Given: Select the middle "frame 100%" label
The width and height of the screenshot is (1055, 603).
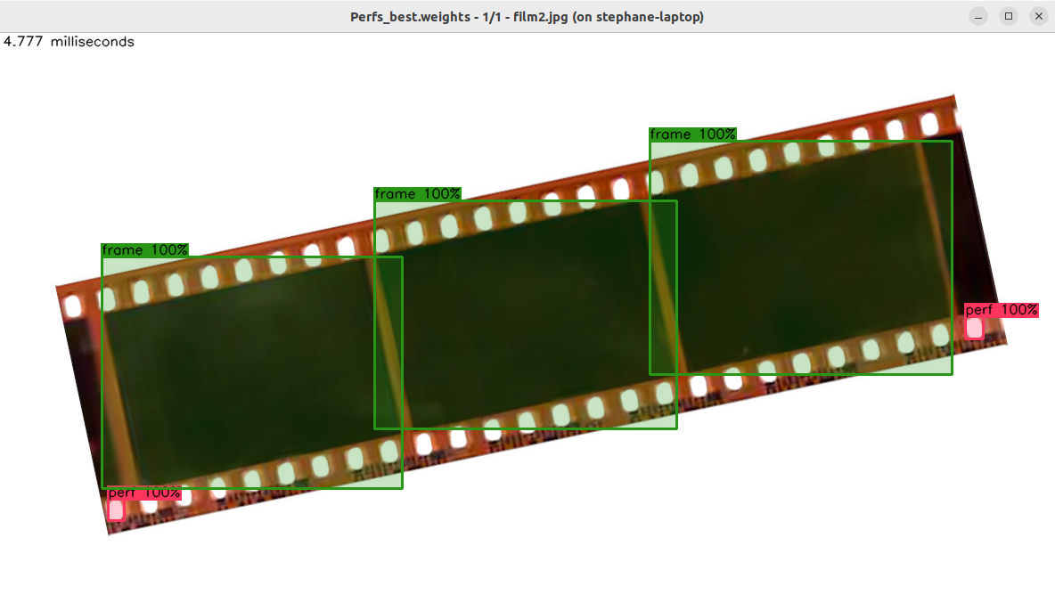Looking at the screenshot, I should [x=417, y=194].
